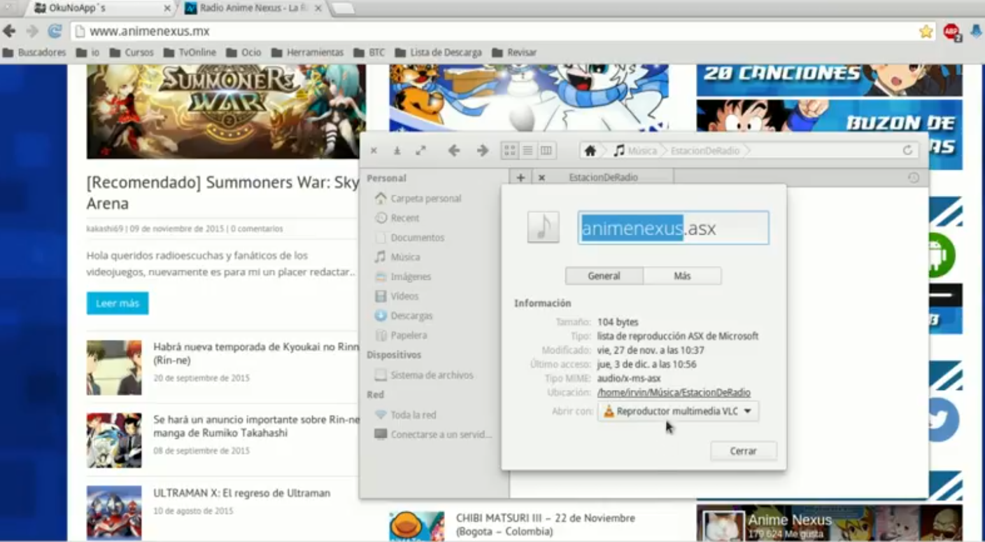Open Recent in the file manager sidebar
Viewport: 985px width, 542px height.
[397, 218]
